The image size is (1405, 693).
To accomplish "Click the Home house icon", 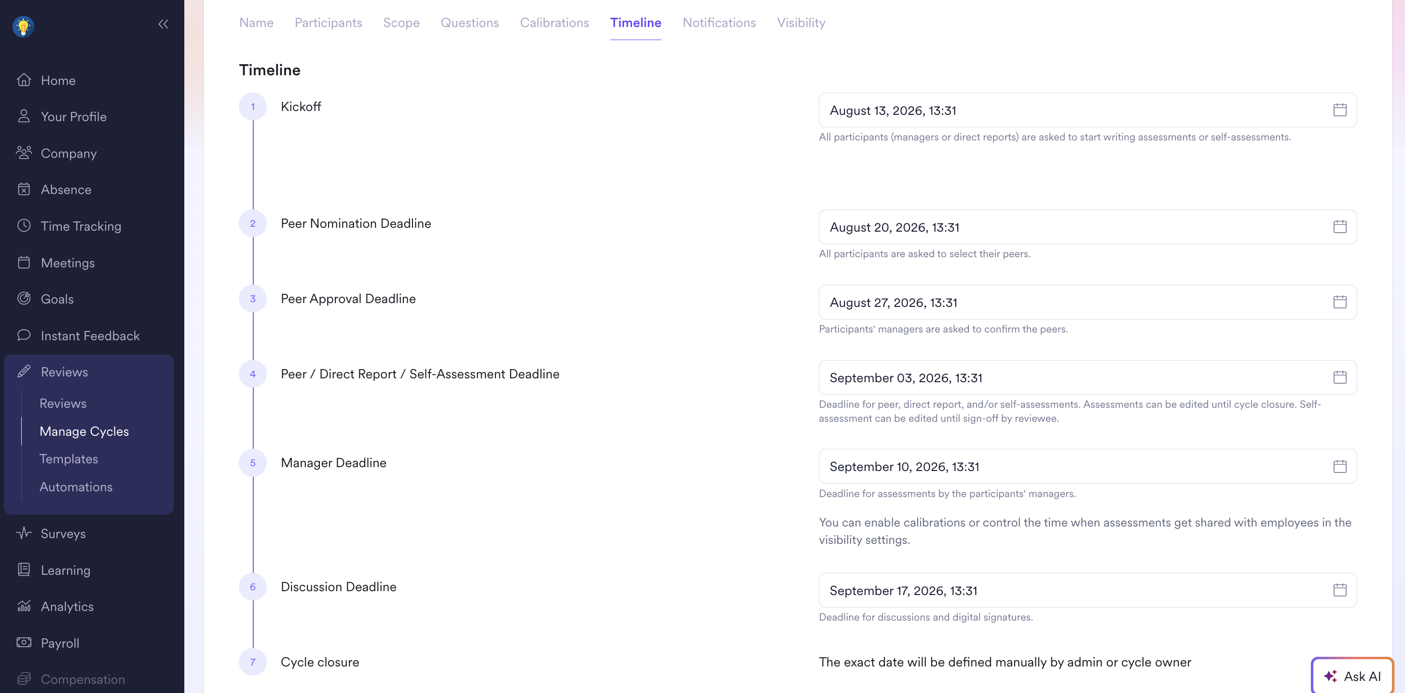I will click(x=24, y=80).
